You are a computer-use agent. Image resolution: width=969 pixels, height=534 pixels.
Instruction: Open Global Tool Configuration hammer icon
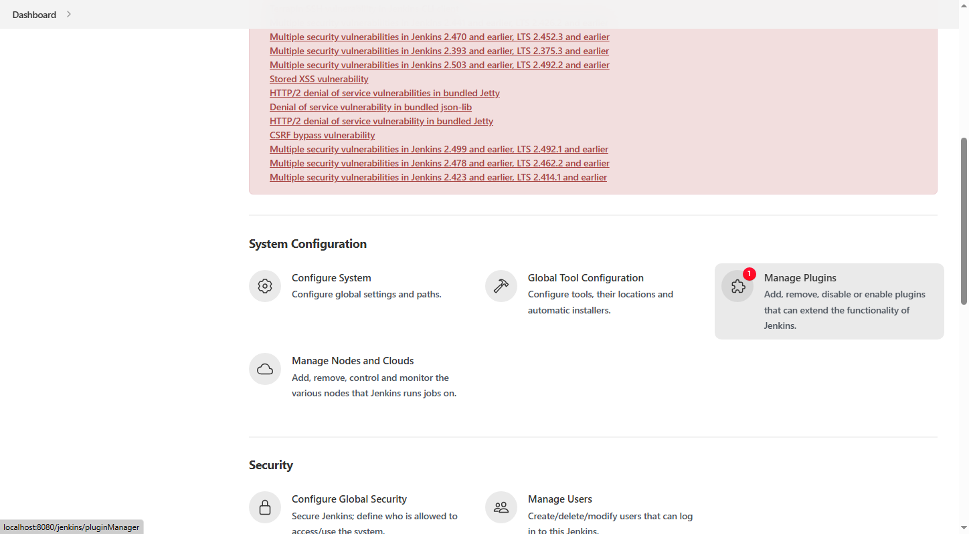[x=501, y=286]
